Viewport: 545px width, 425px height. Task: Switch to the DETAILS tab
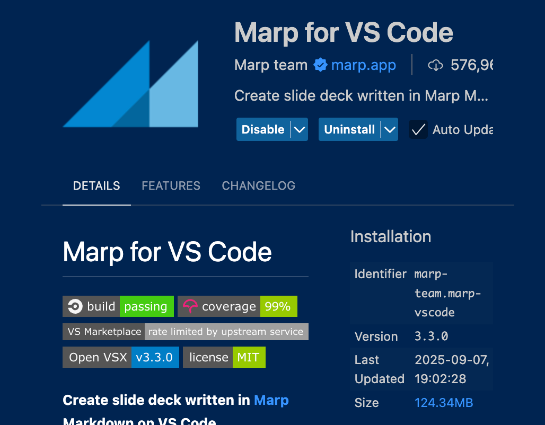click(x=96, y=185)
